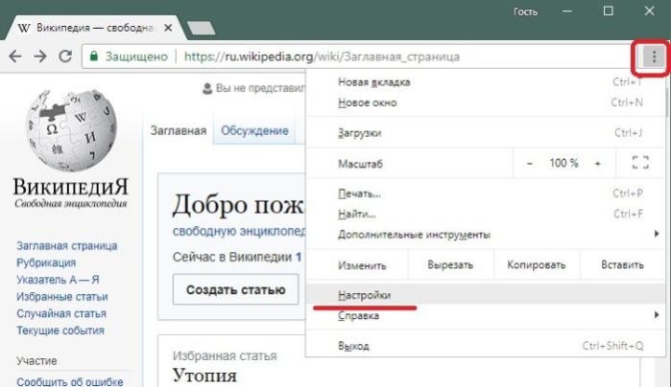Toggle fullscreen mode icon in the menu

pyautogui.click(x=640, y=163)
